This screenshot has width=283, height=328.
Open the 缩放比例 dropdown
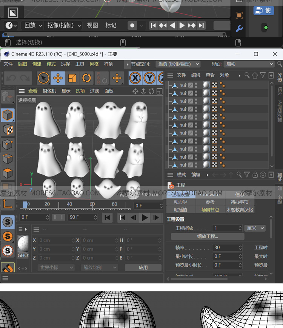point(99,267)
